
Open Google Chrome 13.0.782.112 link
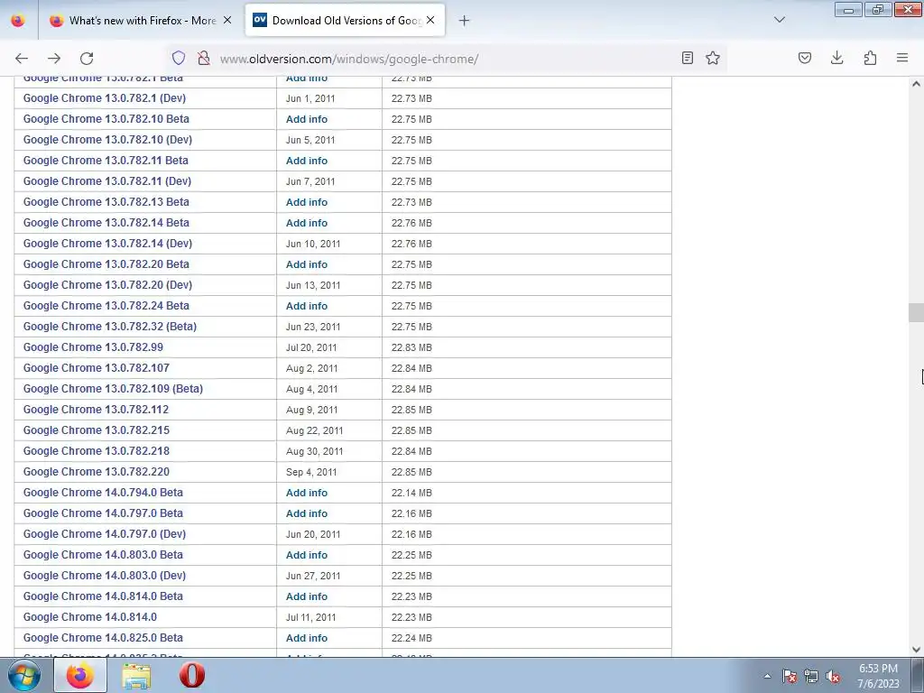coord(96,410)
